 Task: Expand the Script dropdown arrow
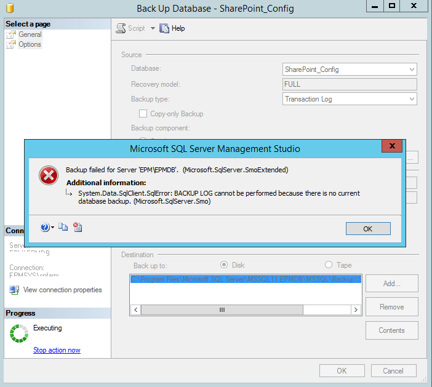coord(153,28)
